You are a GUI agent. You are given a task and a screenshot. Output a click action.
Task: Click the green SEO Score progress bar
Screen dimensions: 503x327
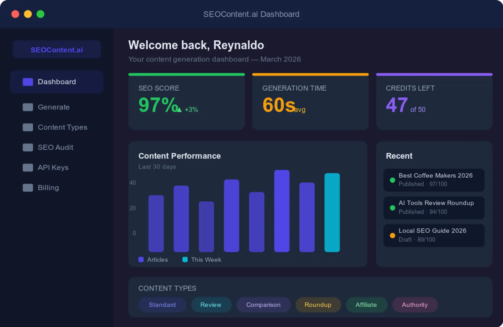pos(186,74)
